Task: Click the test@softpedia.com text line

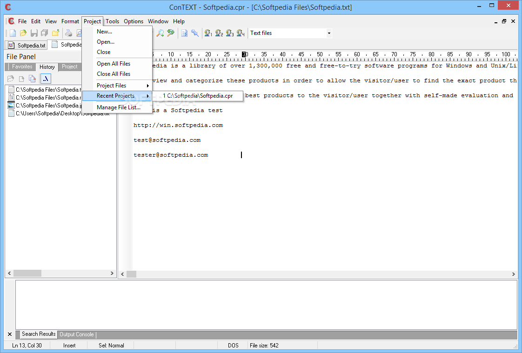Action: [167, 140]
